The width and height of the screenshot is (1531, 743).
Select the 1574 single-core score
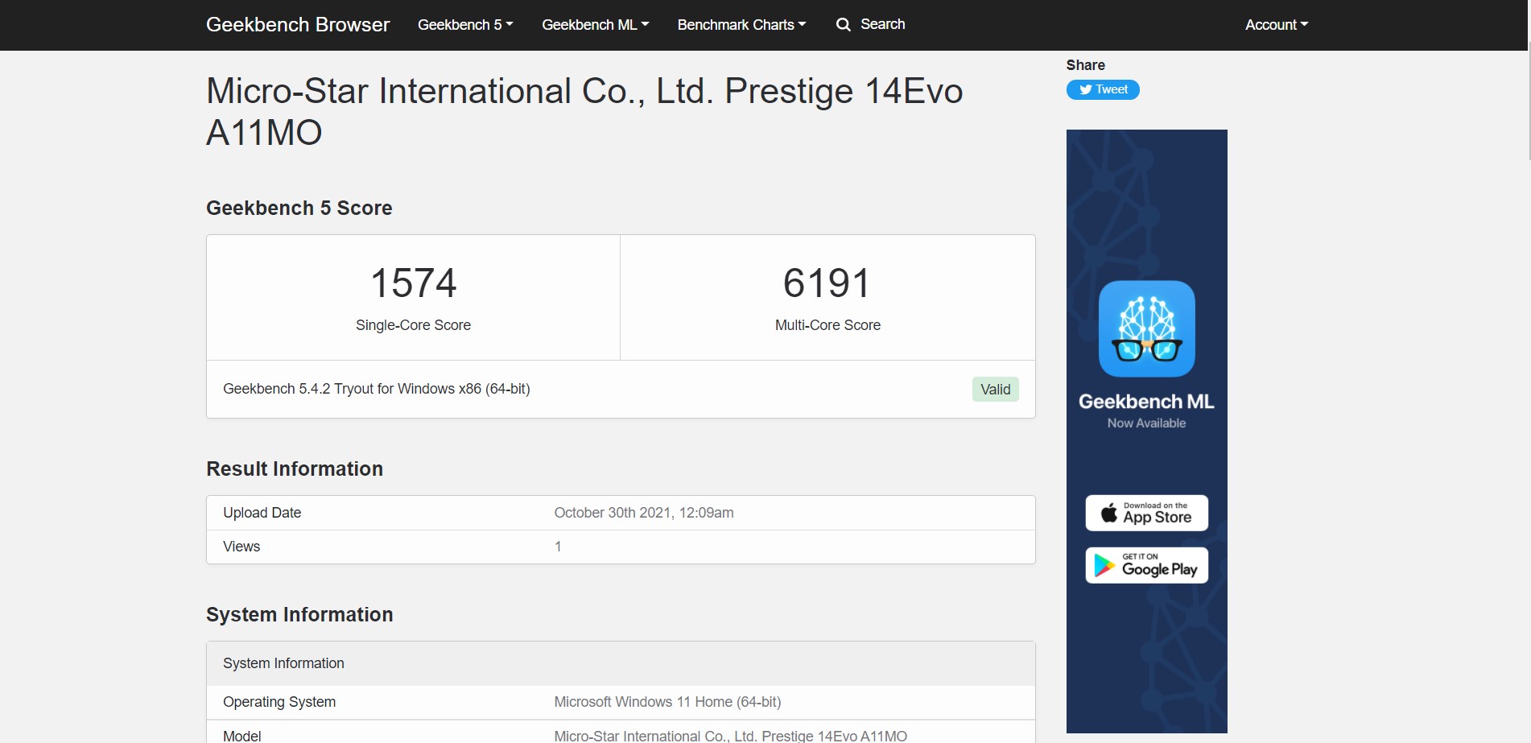coord(413,283)
